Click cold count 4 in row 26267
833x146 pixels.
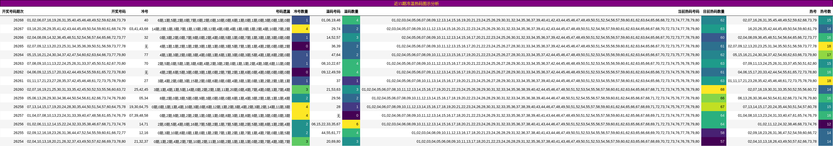pos(301,29)
